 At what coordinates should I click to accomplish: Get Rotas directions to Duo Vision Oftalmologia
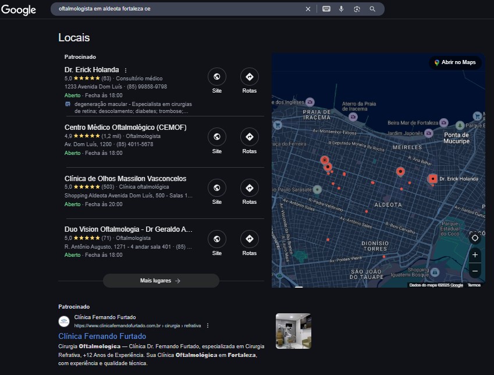tap(250, 239)
